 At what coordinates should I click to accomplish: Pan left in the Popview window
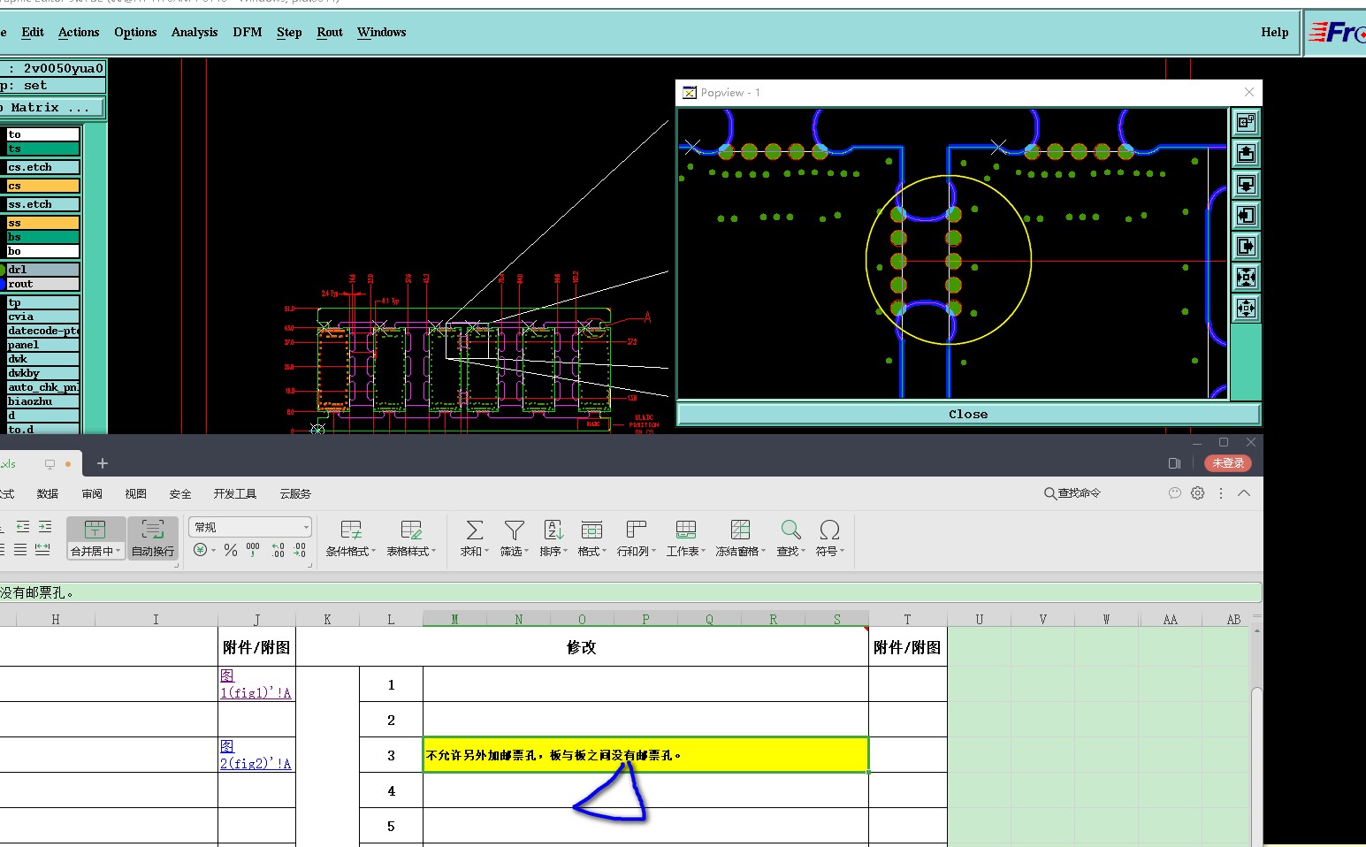coord(1246,215)
